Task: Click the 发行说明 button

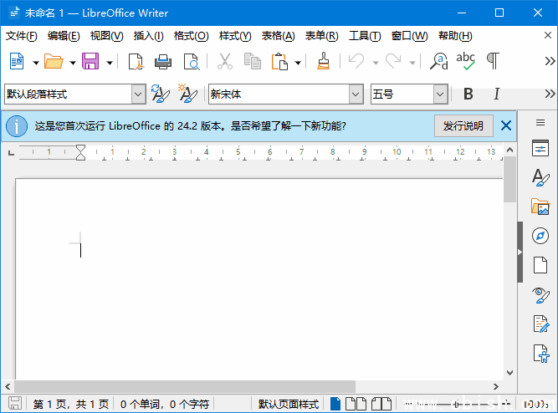Action: [x=463, y=126]
